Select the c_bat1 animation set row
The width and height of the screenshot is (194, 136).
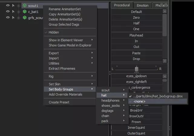pos(33,12)
